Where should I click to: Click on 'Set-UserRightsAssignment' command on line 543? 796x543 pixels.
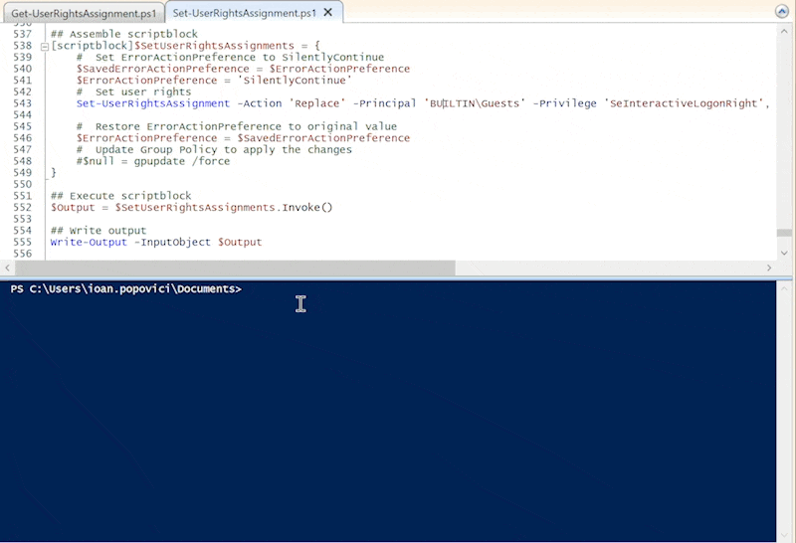[x=153, y=103]
